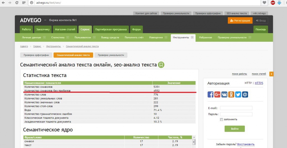Click the Частота, % column header
The width and height of the screenshot is (287, 148).
(x=175, y=137)
